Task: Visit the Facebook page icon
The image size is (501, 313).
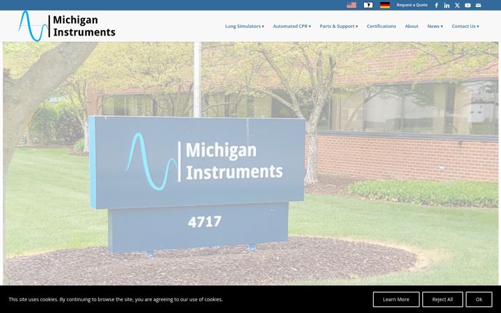Action: (x=436, y=5)
